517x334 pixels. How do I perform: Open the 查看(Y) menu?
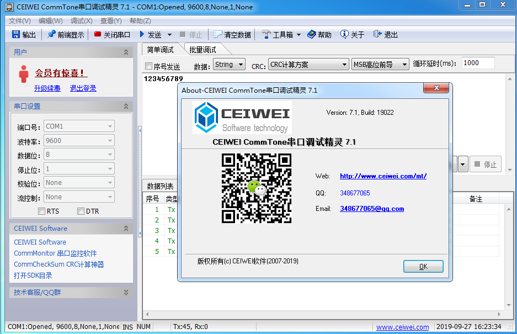click(111, 21)
